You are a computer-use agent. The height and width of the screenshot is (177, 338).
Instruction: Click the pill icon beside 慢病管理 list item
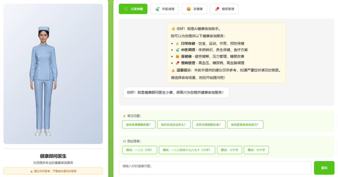[x=177, y=63]
